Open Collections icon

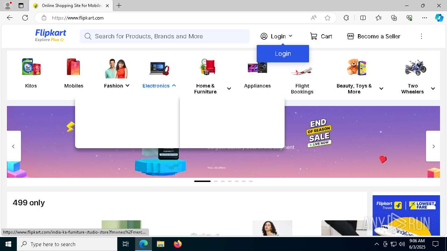394,18
